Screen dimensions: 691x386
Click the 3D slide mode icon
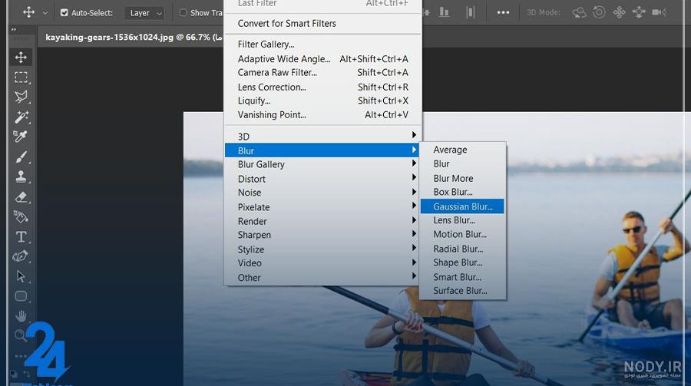point(639,12)
